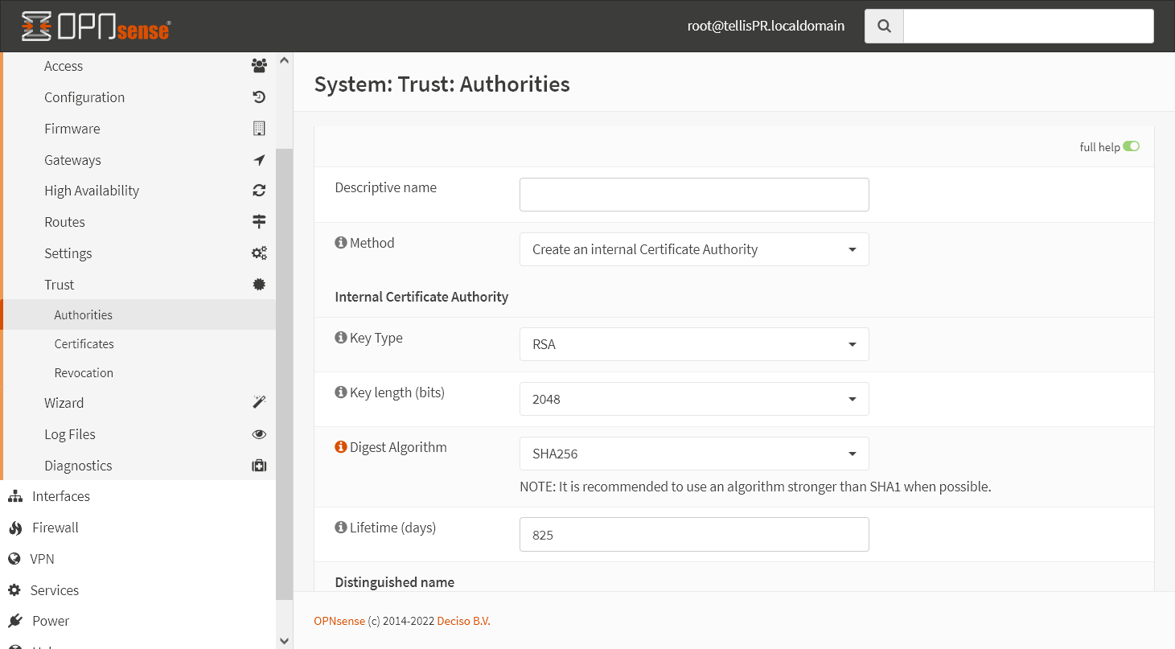Open Log Files via the eye icon
1175x649 pixels.
click(259, 433)
